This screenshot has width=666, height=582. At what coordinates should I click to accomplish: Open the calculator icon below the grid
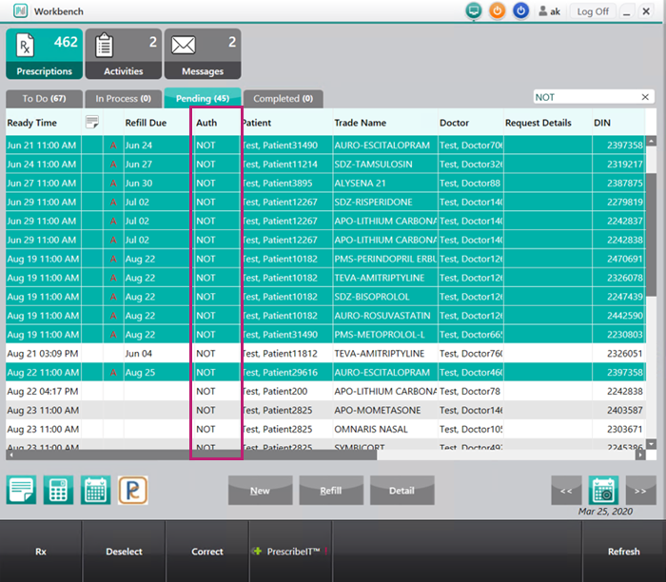[58, 491]
